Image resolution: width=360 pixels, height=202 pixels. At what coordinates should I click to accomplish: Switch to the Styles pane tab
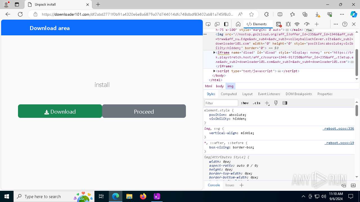(x=211, y=94)
